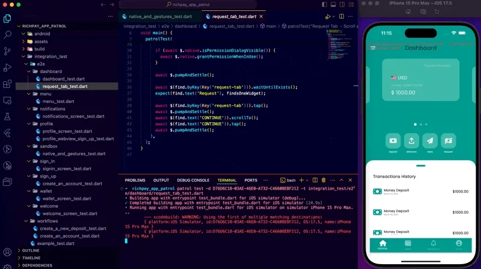Expand the OUTLINE section
481x269 pixels.
coord(19,250)
